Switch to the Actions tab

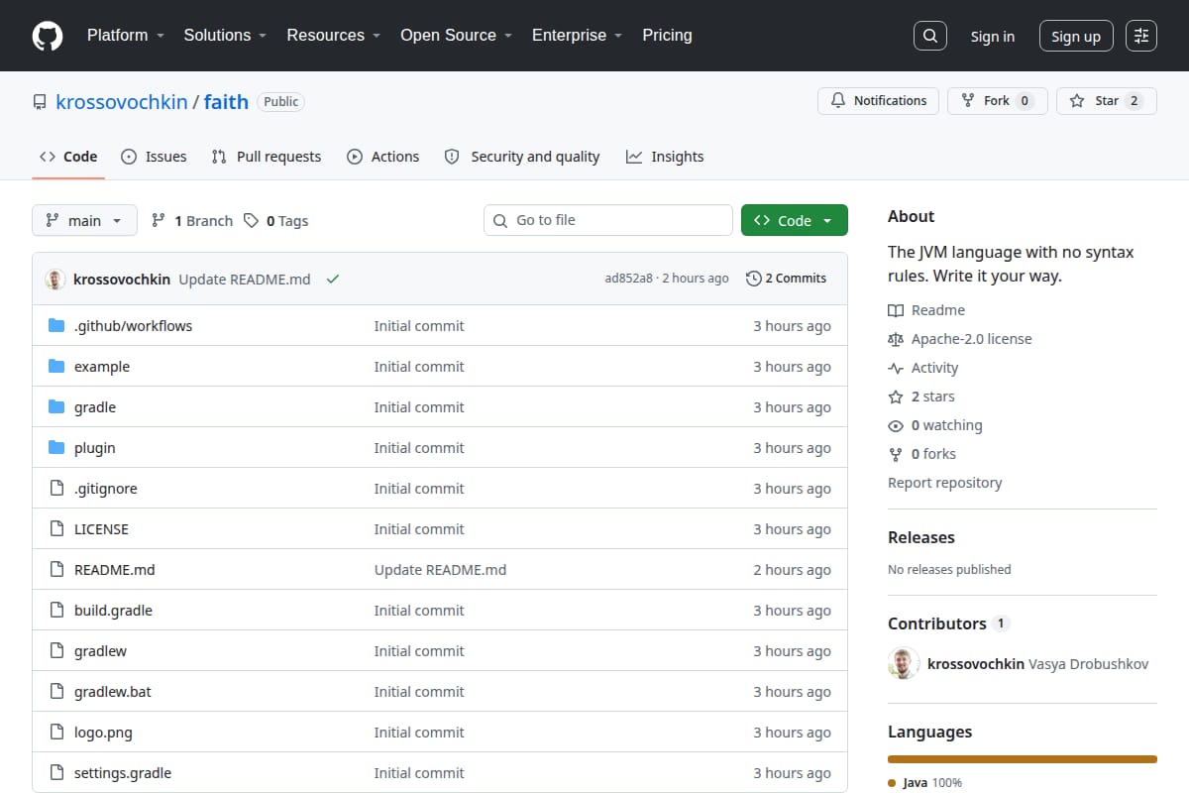pos(383,157)
